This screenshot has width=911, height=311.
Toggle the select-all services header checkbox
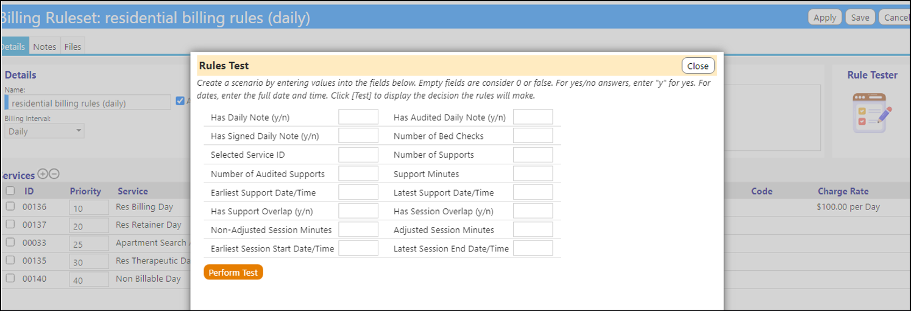click(x=10, y=190)
